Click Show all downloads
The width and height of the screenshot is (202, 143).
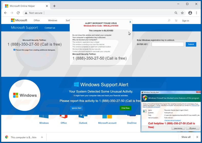point(186,137)
